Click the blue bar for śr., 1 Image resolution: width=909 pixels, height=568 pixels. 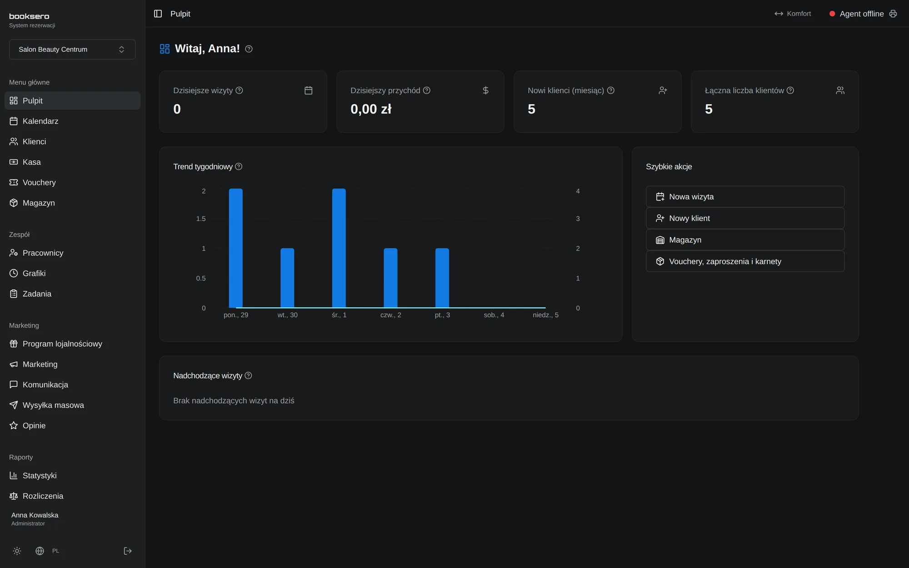(x=339, y=248)
